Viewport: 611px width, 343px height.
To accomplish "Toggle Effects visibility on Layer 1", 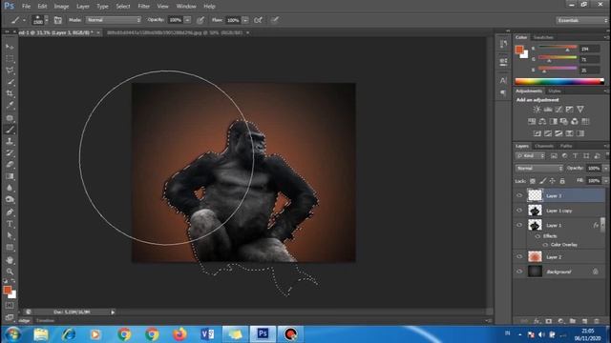I will [x=537, y=236].
